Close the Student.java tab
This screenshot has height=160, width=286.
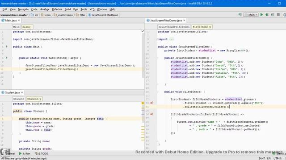(22, 92)
